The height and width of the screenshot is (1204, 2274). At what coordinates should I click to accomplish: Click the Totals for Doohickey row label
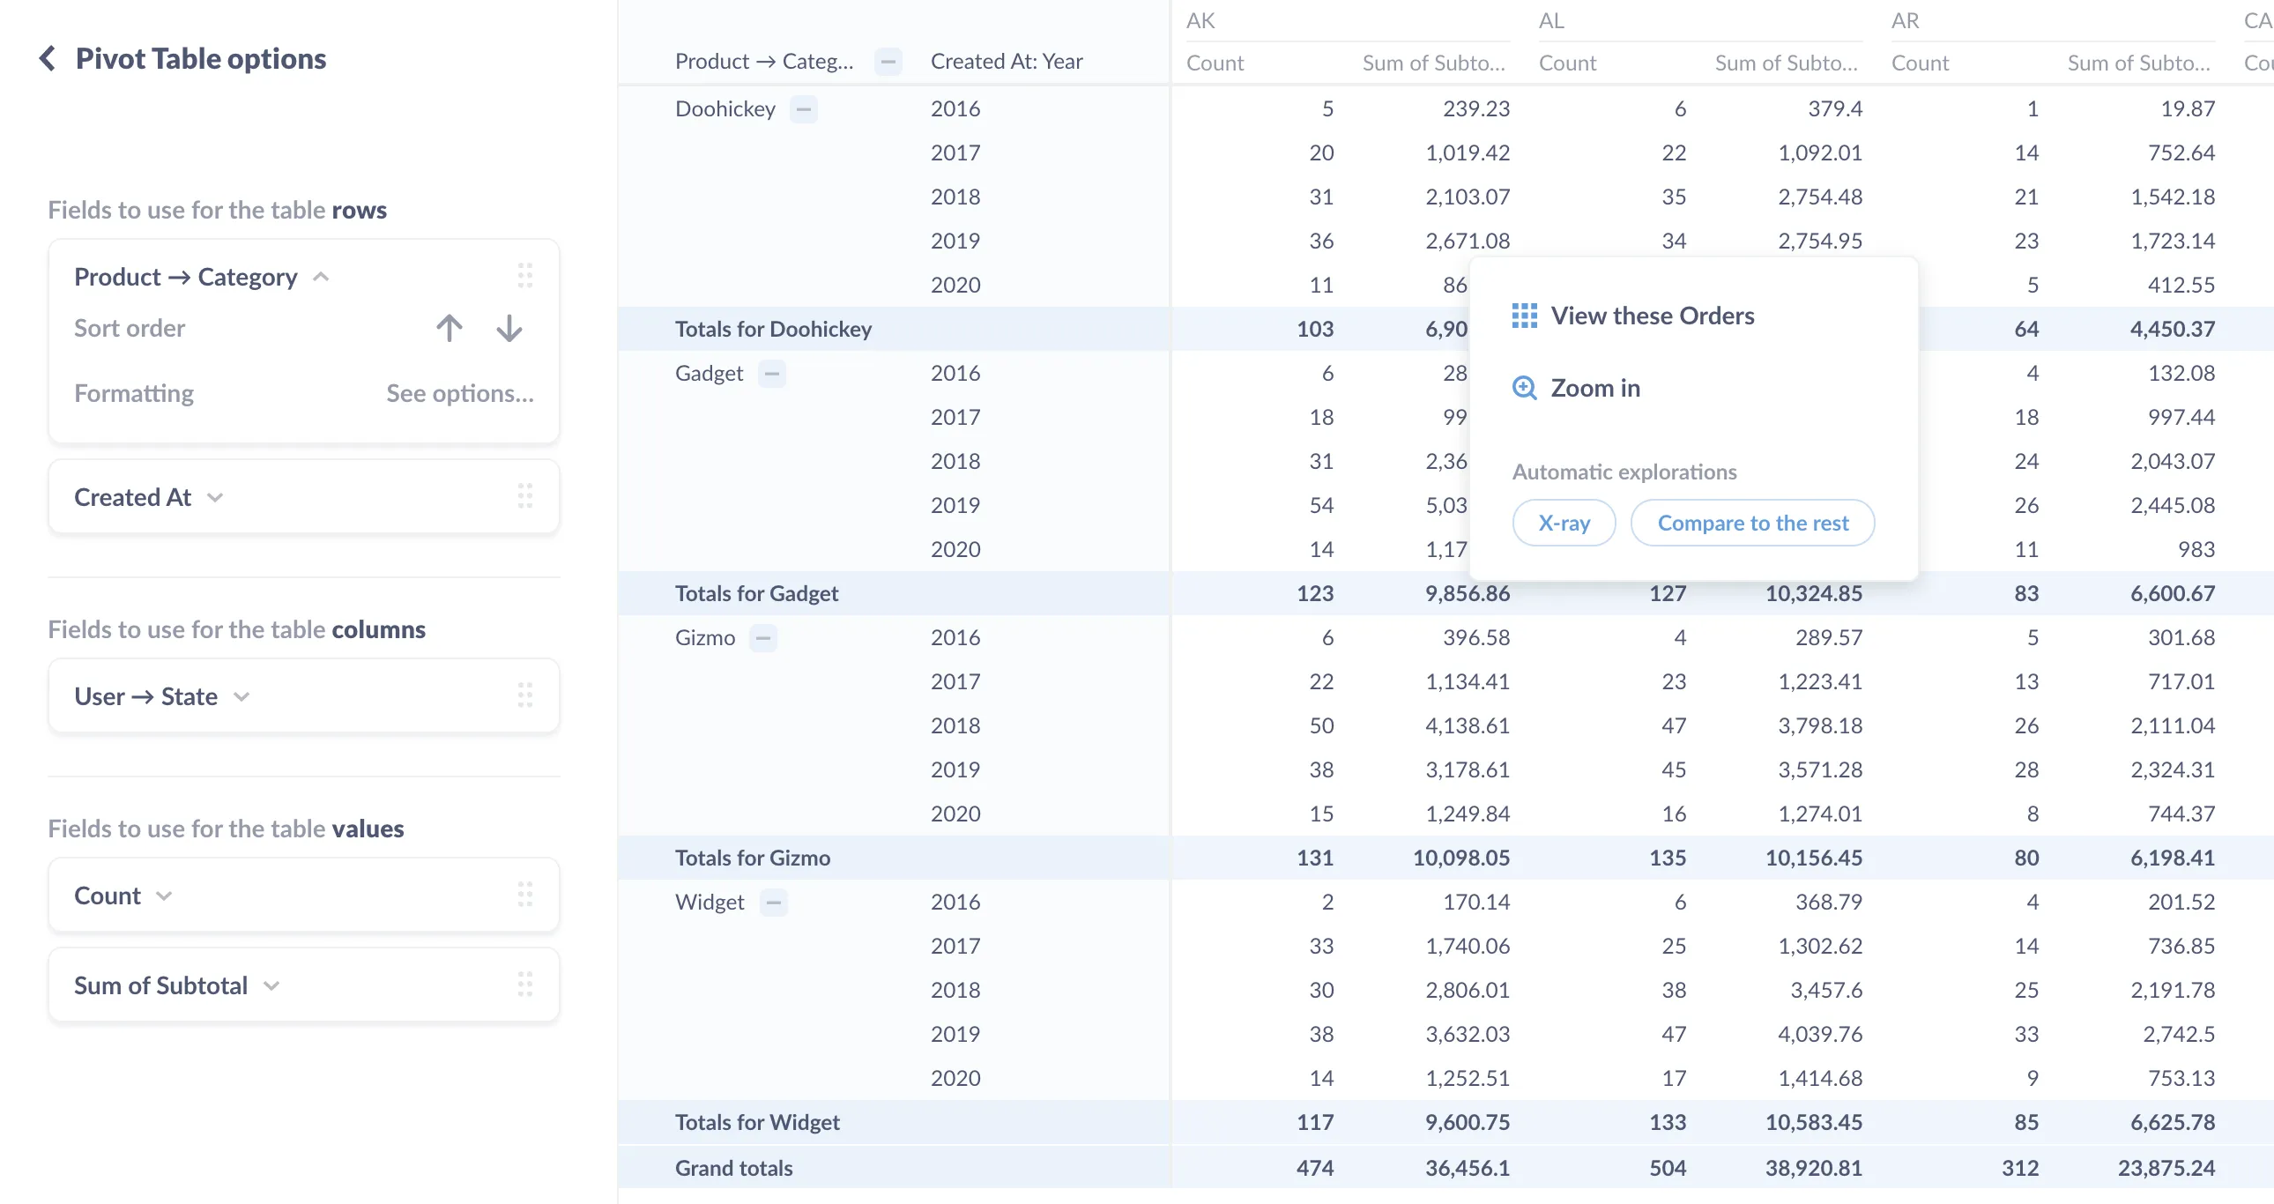coord(773,329)
